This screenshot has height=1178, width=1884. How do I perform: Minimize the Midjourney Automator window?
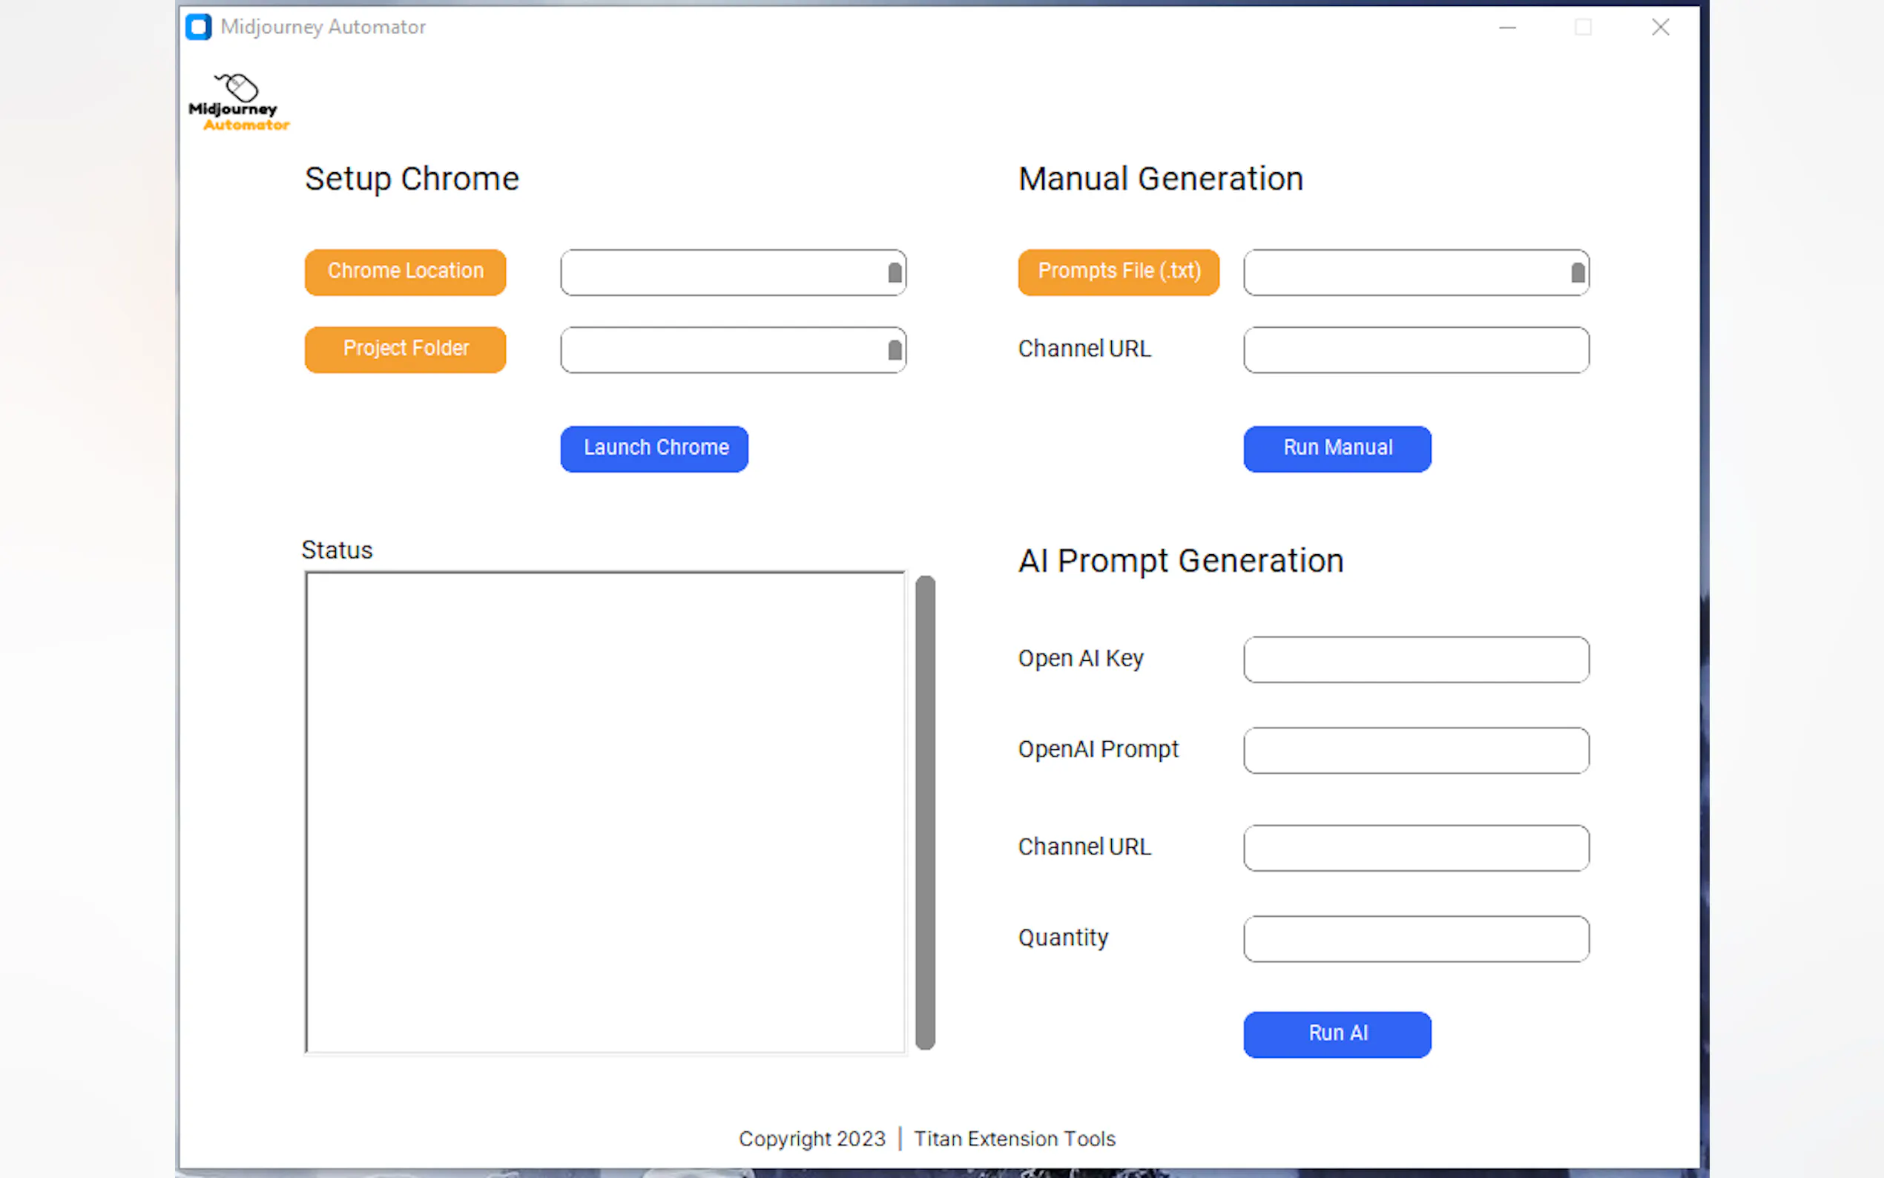click(x=1507, y=27)
